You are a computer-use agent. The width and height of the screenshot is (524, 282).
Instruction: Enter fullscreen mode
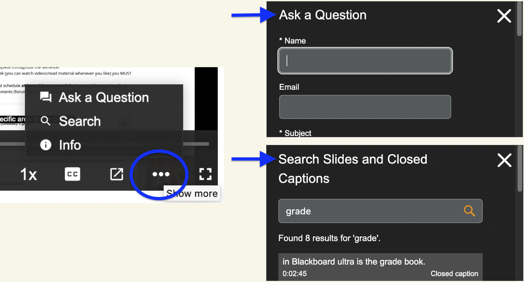[205, 174]
